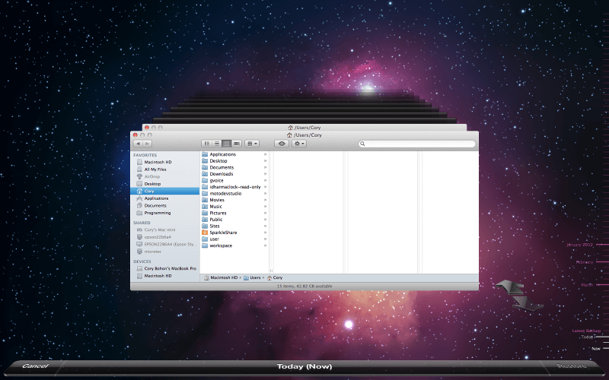Expand the Downloads folder column arrow
Viewport: 609px width, 380px height.
click(x=266, y=174)
